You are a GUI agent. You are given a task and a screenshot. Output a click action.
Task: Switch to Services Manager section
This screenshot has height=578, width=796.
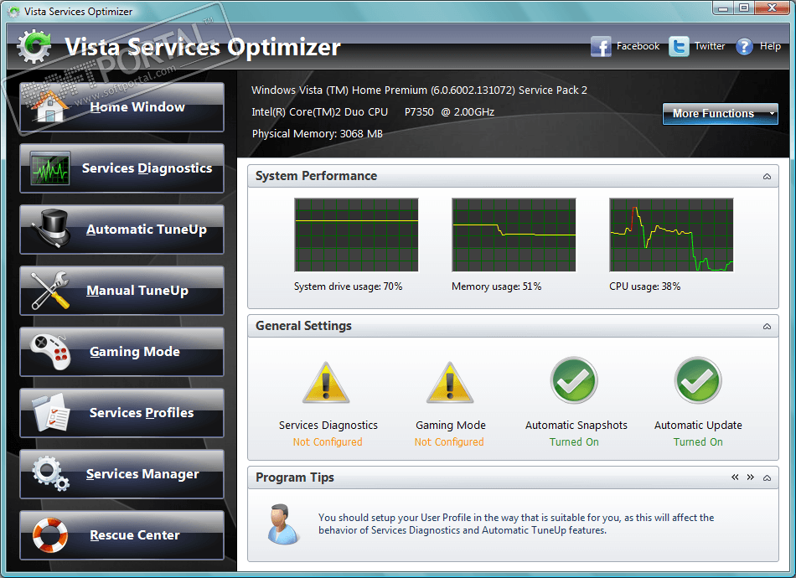121,474
